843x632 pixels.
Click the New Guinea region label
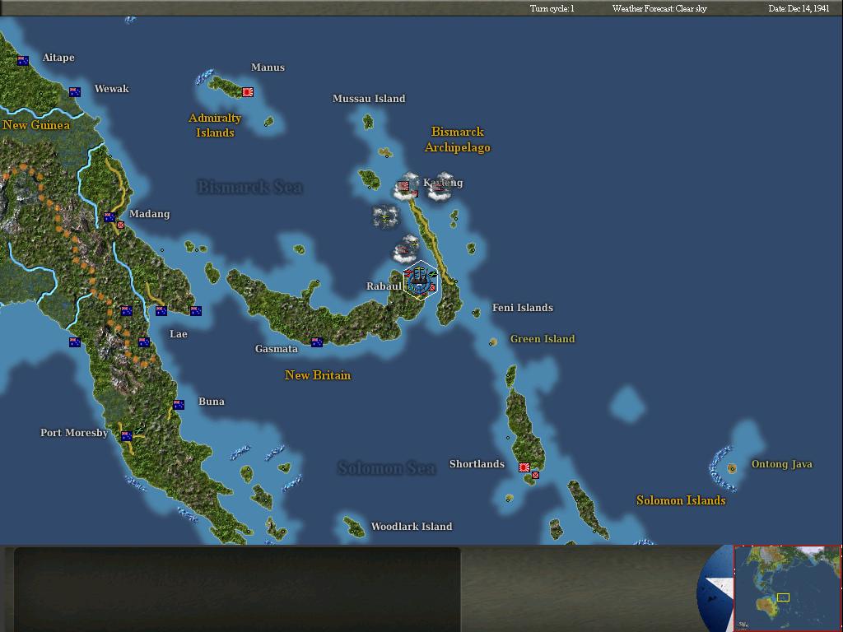coord(36,125)
